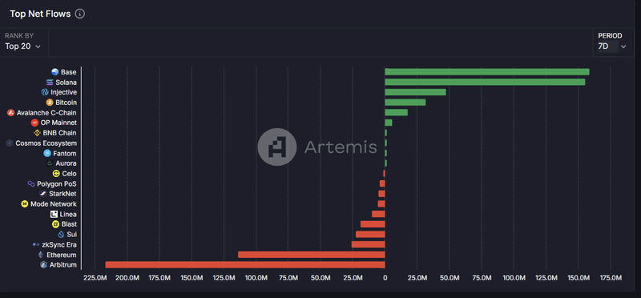641x298 pixels.
Task: Click the OP Mainnet logo icon
Action: point(34,123)
